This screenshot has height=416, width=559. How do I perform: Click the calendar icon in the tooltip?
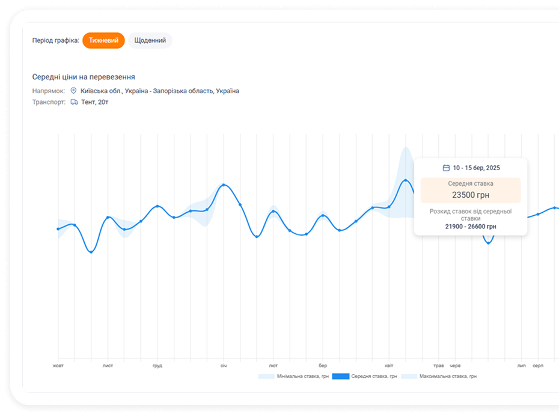446,168
